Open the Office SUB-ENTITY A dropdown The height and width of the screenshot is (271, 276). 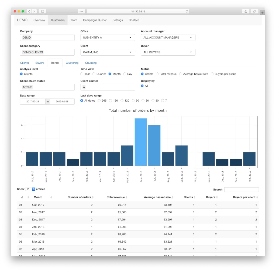(x=108, y=38)
